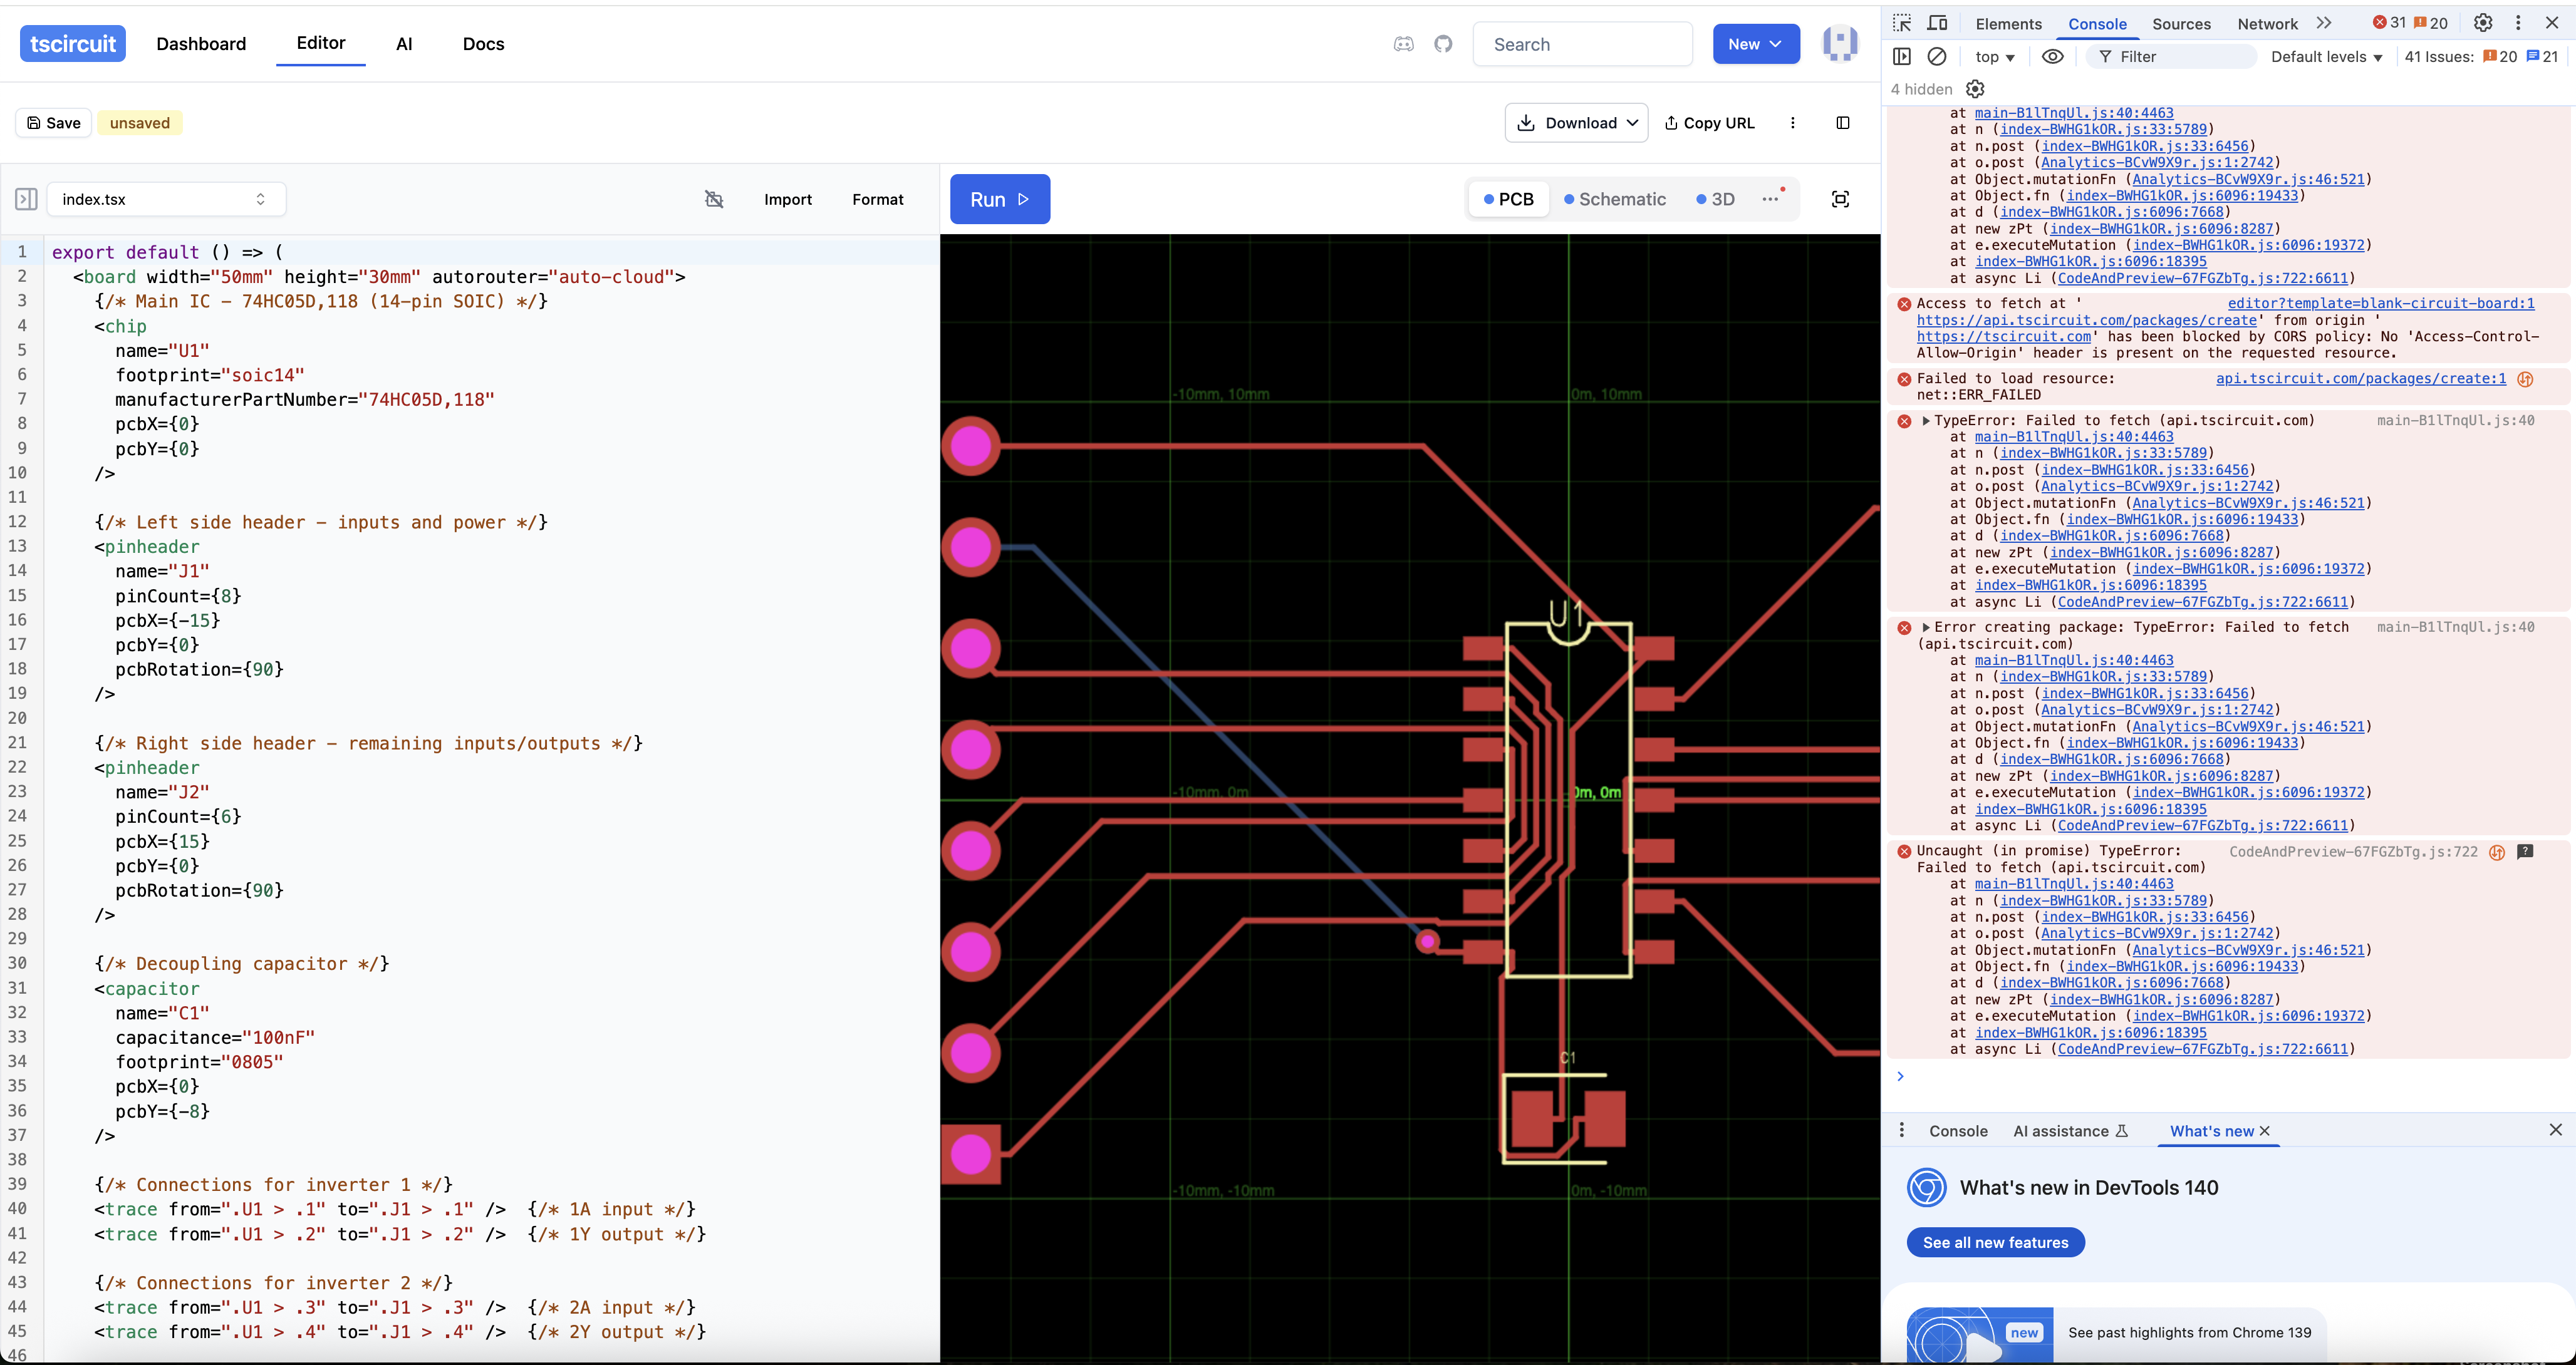Click See all new features button
This screenshot has width=2576, height=1365.
1995,1242
